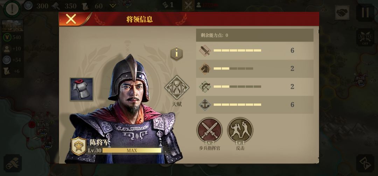Viewport: 378px width, 176px height.
Task: Tap the infantry sword attribute icon
Action: click(x=205, y=51)
